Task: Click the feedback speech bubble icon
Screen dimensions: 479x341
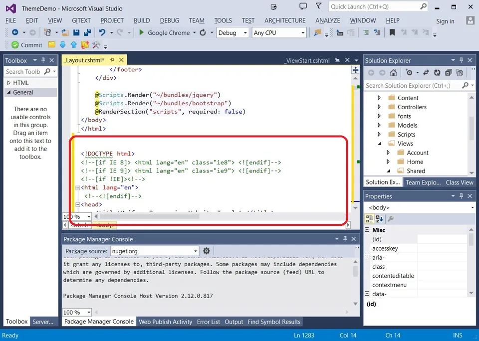Action: click(x=303, y=6)
